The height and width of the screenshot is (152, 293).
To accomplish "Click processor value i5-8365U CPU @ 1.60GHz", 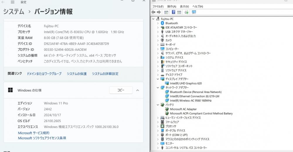I will pos(84,32).
